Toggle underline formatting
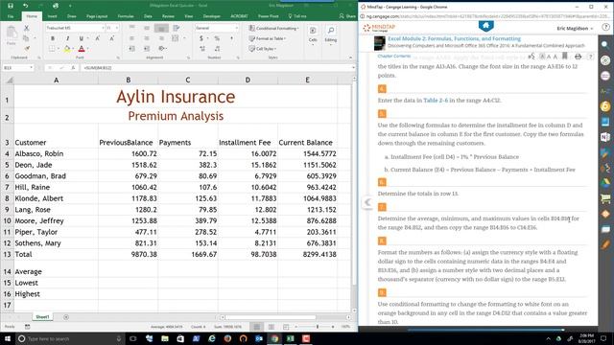The image size is (614, 345). click(x=81, y=38)
